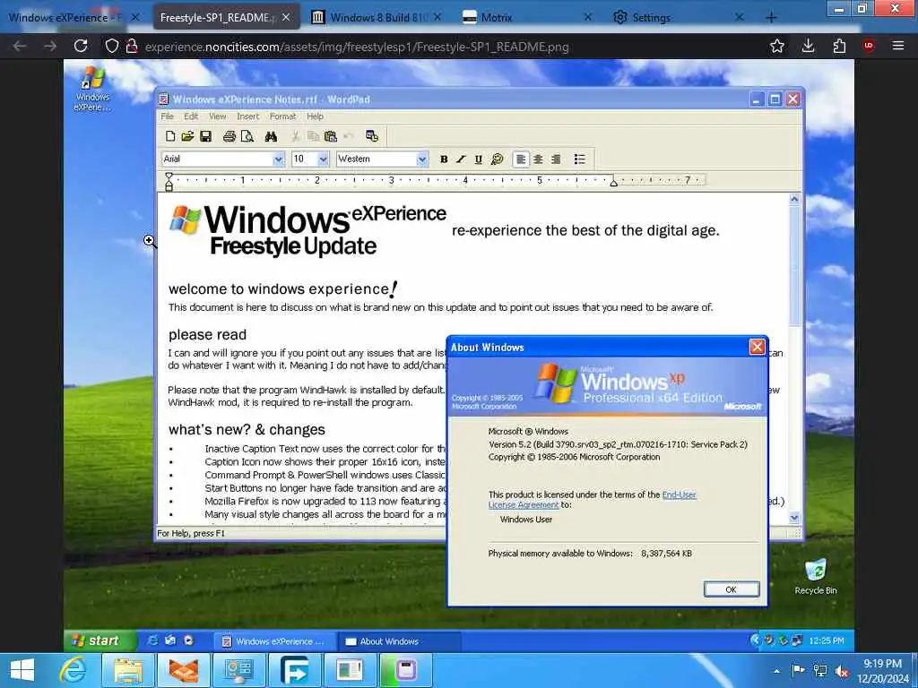The image size is (918, 688).
Task: Expand the Western script dropdown
Action: (x=422, y=159)
